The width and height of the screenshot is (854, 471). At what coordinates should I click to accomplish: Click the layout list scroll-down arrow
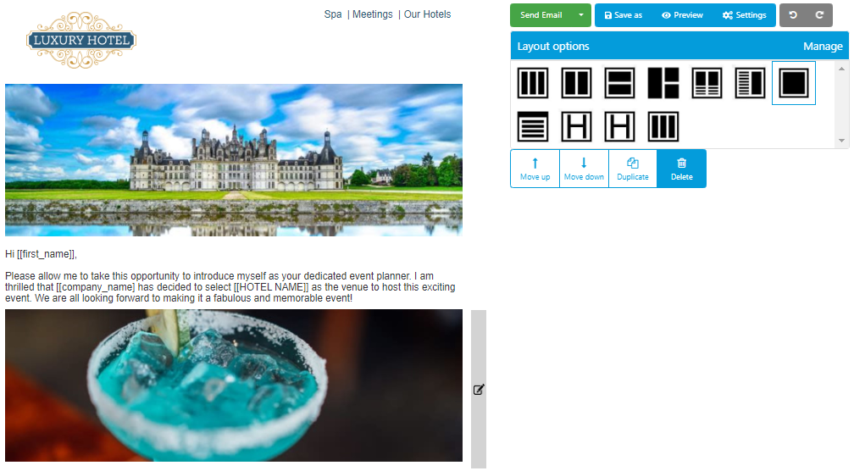point(841,141)
